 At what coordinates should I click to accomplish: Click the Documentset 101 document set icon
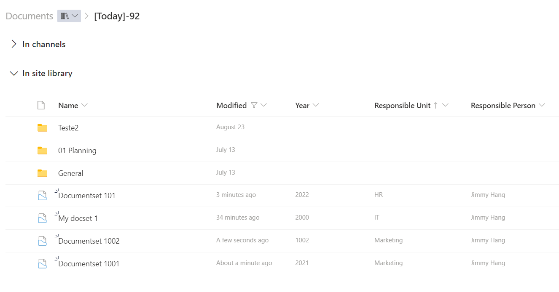[42, 196]
